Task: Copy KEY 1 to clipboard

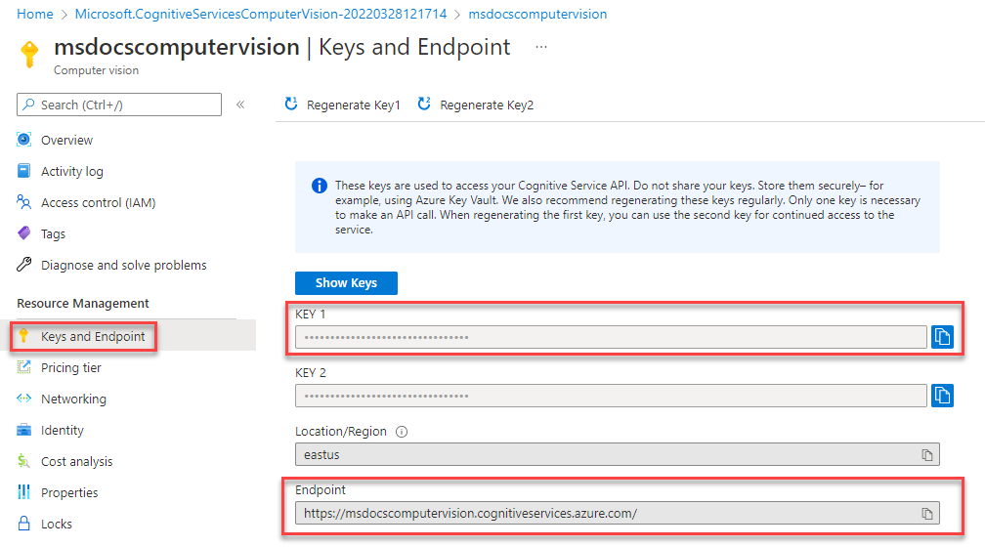Action: pos(942,337)
